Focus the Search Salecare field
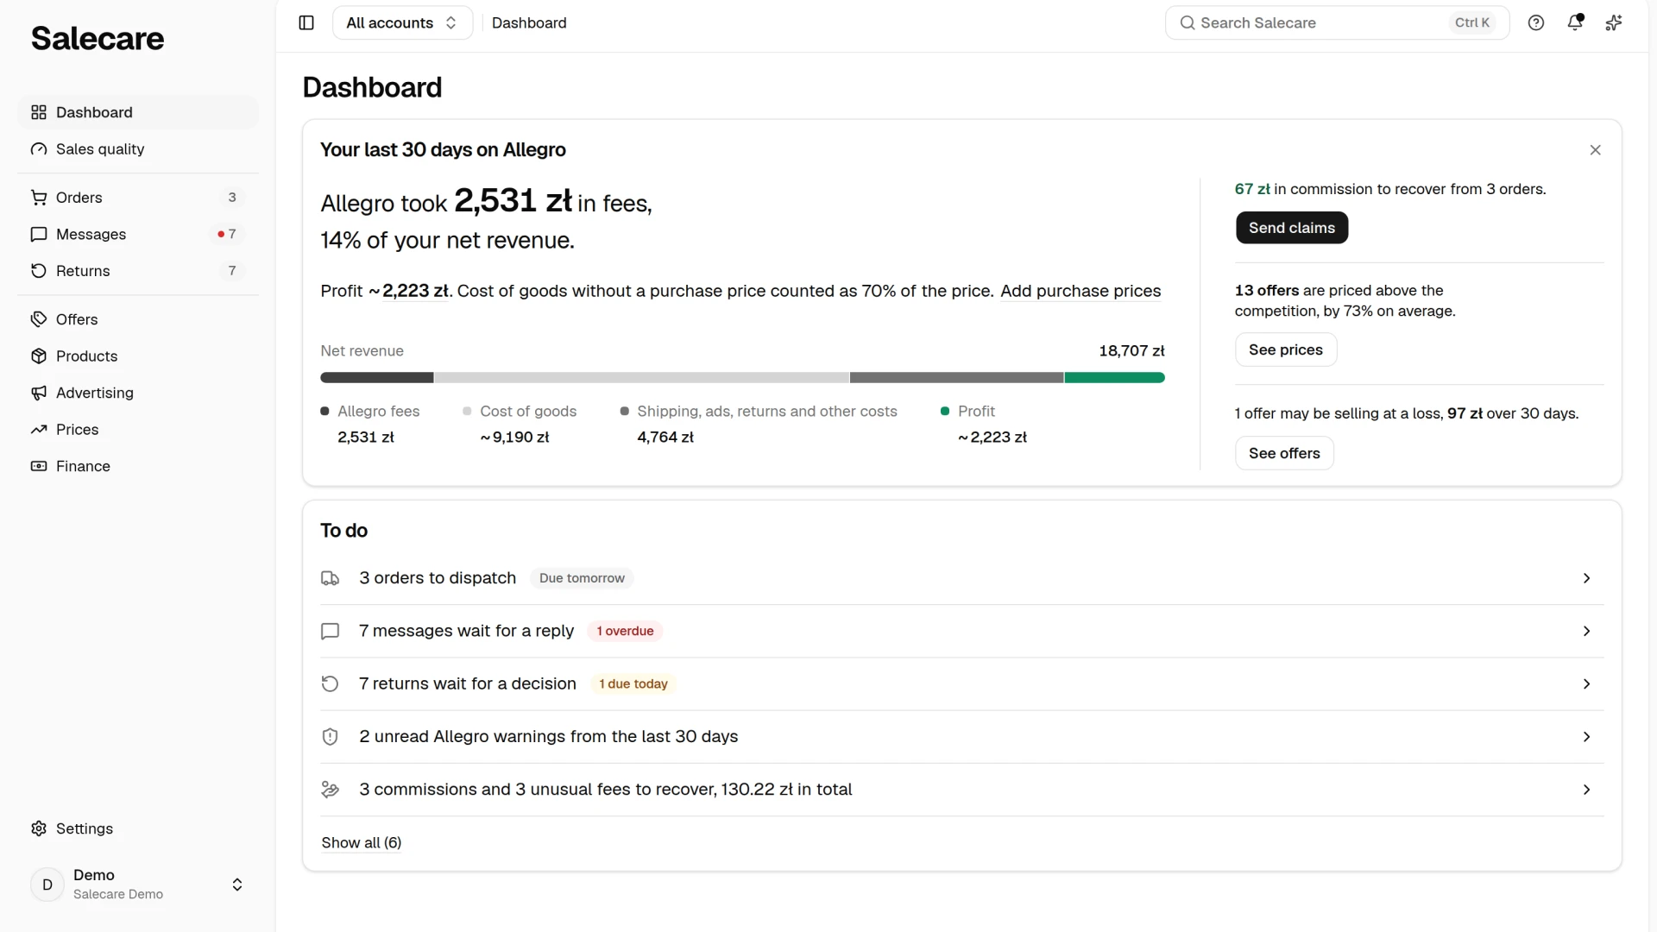Viewport: 1657px width, 932px height. point(1337,22)
